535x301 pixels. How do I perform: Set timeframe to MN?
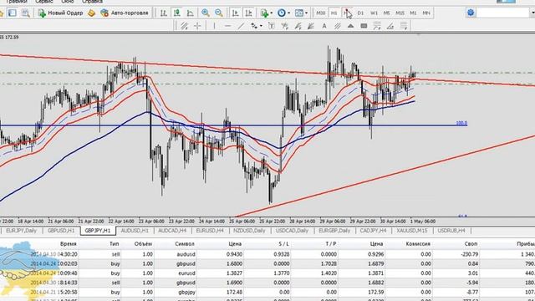pyautogui.click(x=426, y=13)
